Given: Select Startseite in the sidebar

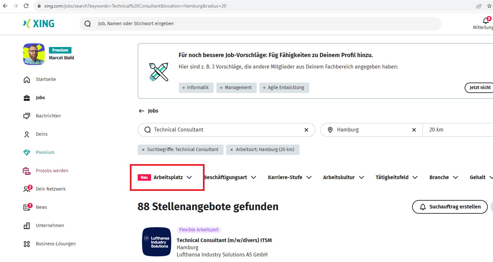Looking at the screenshot, I should tap(46, 79).
